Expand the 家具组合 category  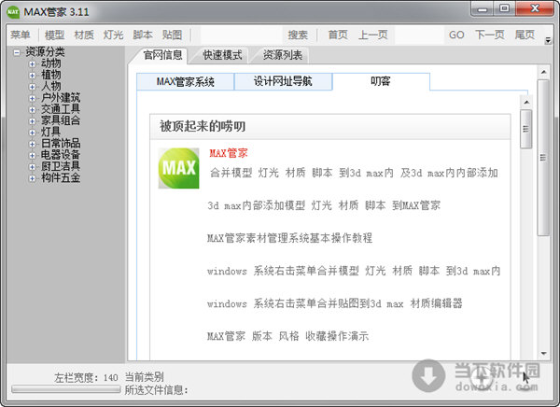pyautogui.click(x=32, y=121)
